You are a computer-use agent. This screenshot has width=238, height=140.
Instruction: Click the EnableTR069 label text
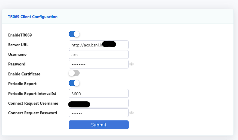click(x=20, y=35)
